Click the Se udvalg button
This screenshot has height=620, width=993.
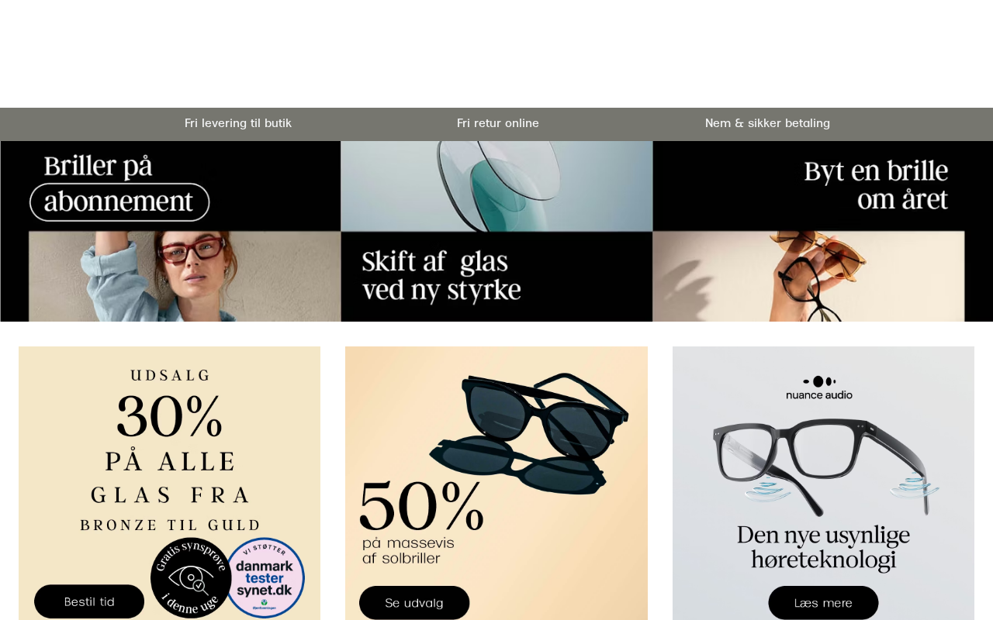414,603
